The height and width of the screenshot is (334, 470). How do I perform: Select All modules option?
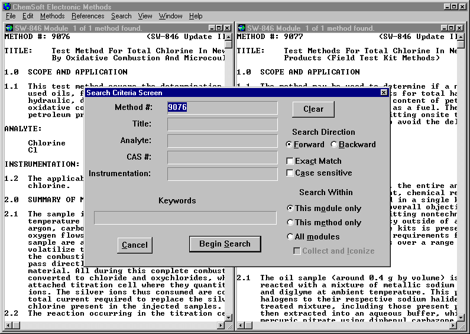click(313, 236)
